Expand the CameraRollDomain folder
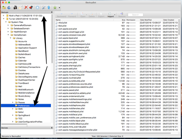The height and width of the screenshot is (139, 182). tap(8, 25)
